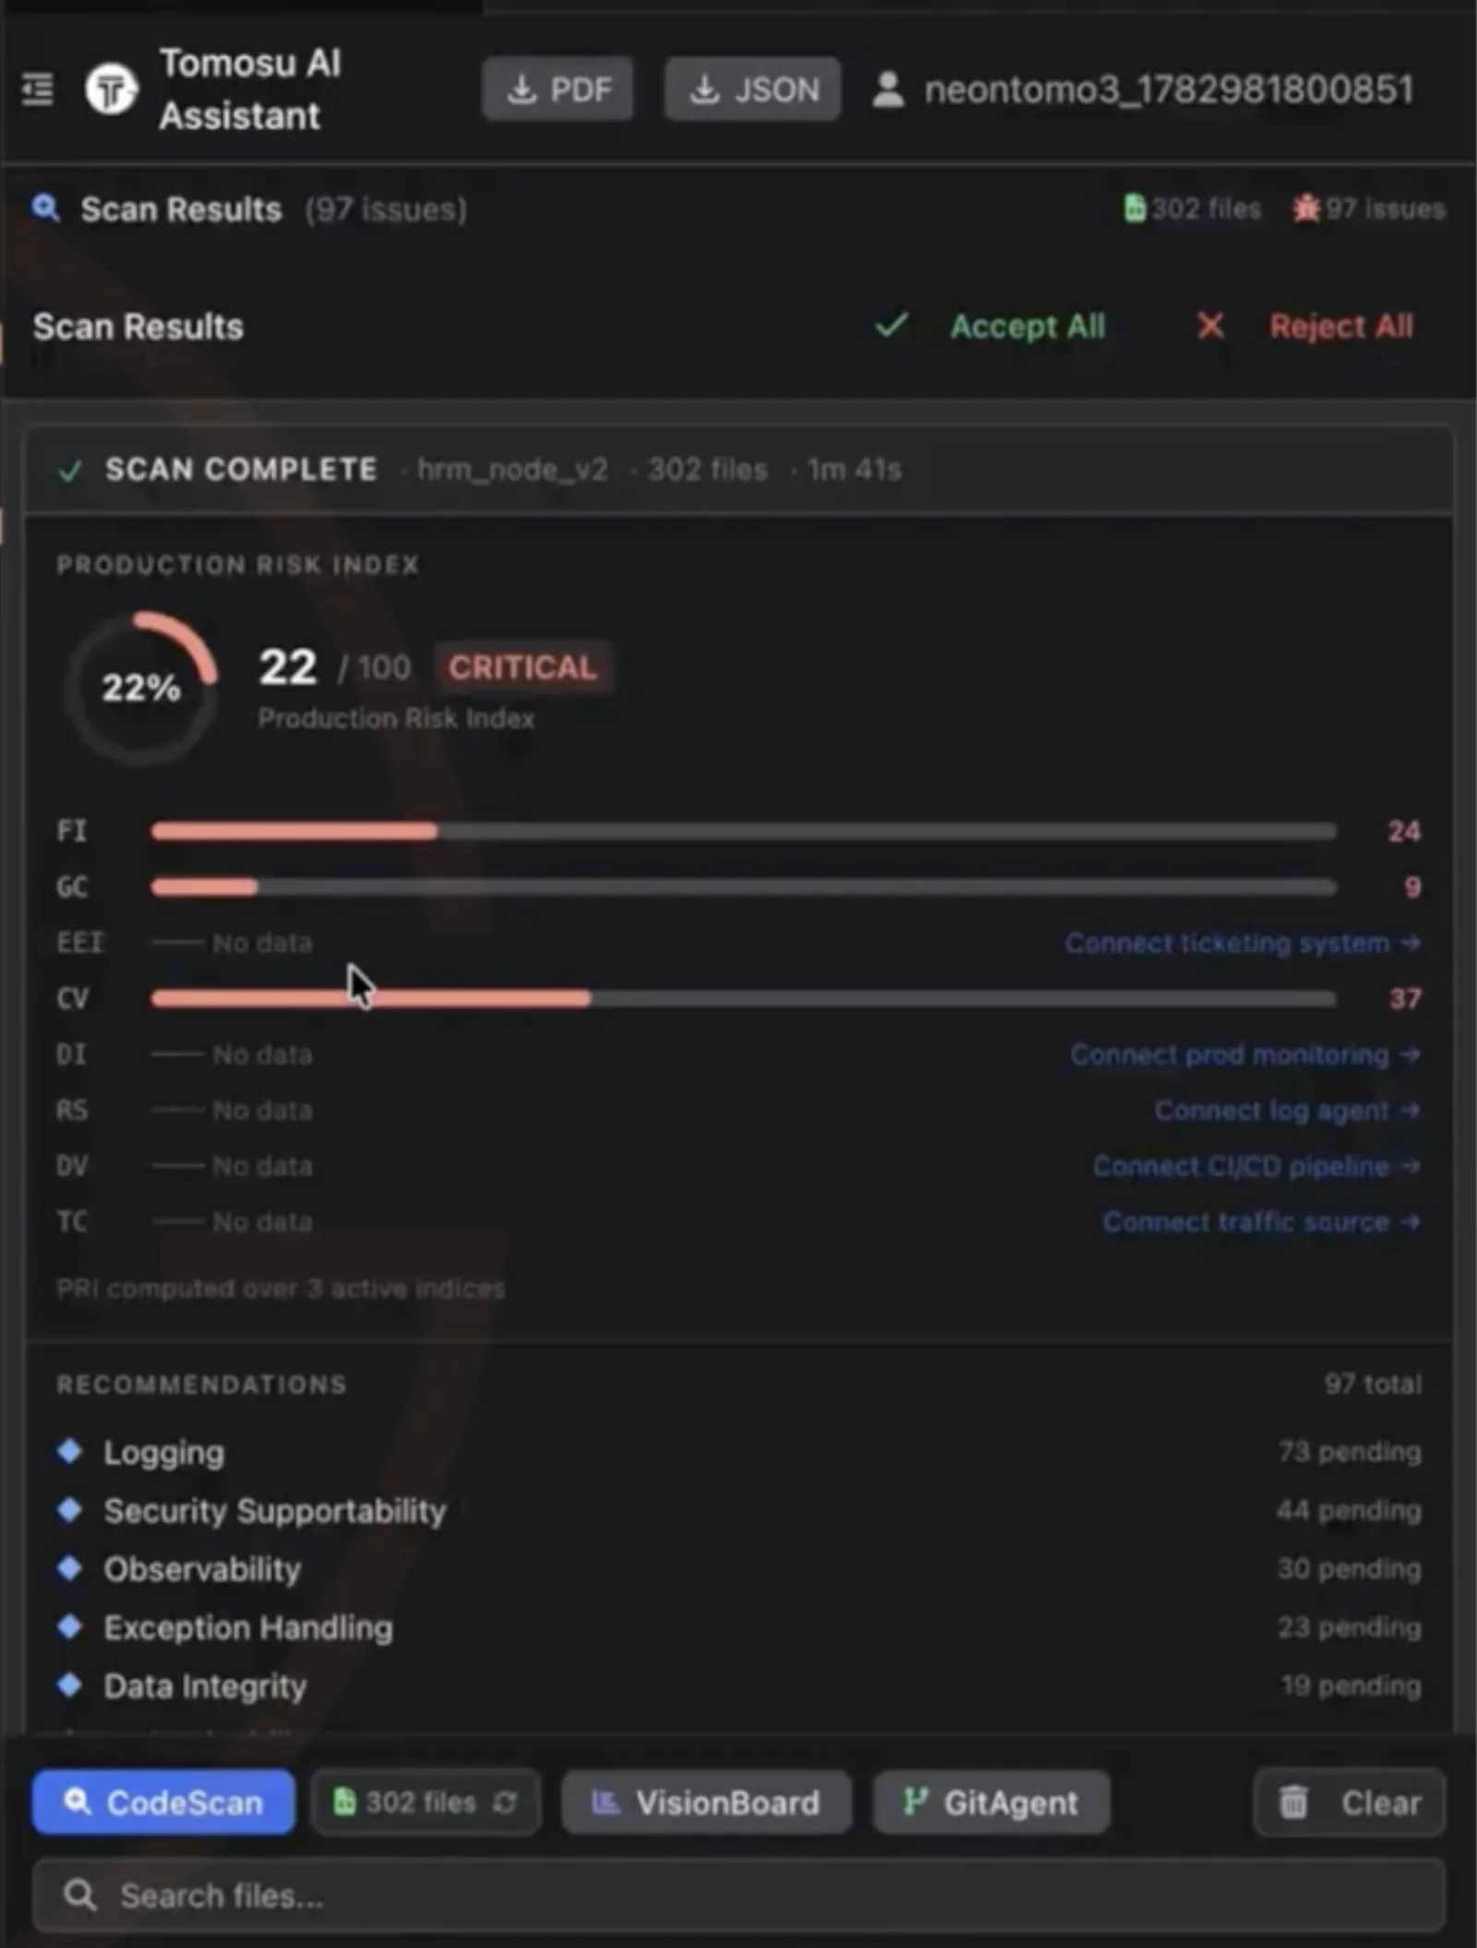
Task: Click the 22% risk gauge circle
Action: (140, 688)
